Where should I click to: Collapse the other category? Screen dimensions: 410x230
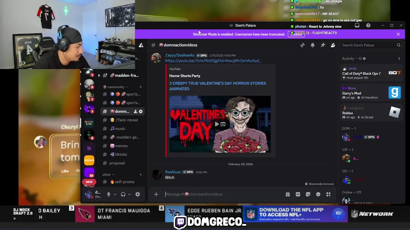[108, 175]
